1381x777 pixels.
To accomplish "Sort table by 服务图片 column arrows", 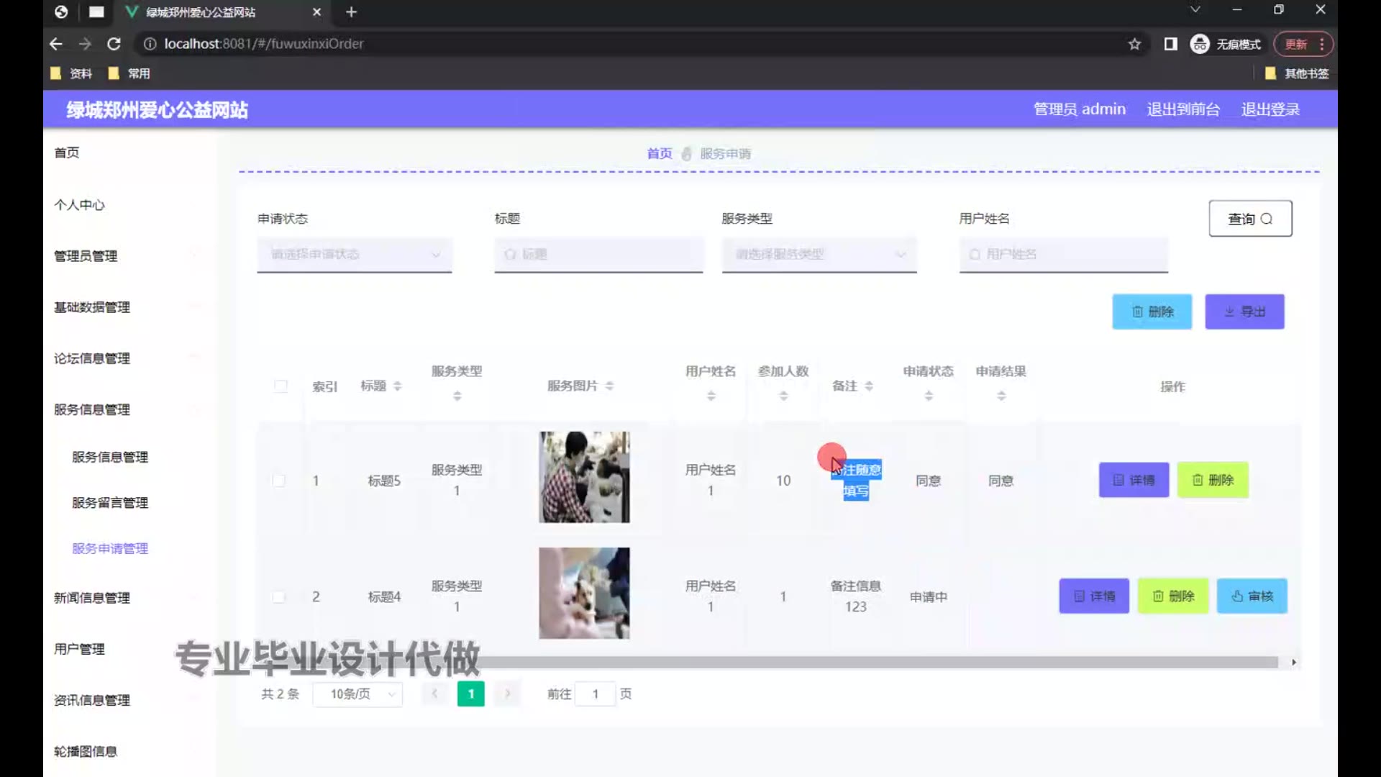I will click(609, 386).
